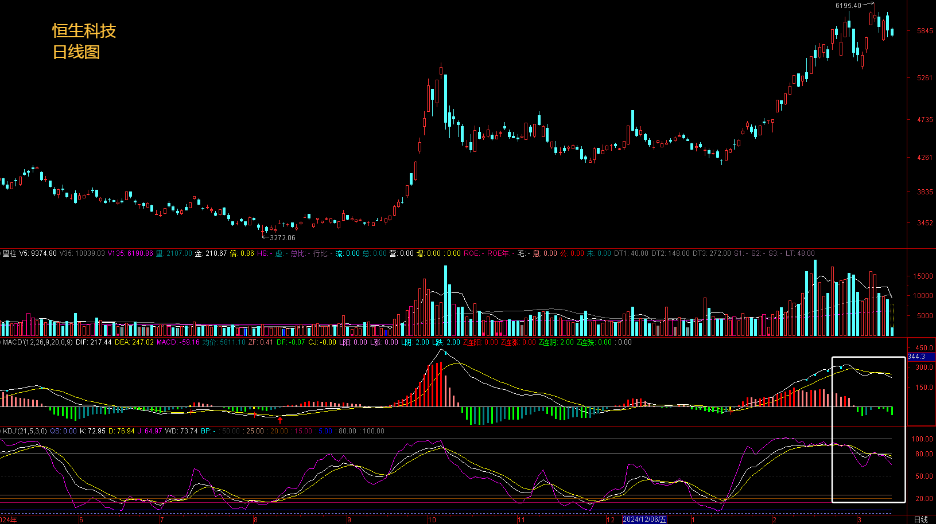Click the D: 76.94 reading
This screenshot has width=936, height=524.
[122, 431]
